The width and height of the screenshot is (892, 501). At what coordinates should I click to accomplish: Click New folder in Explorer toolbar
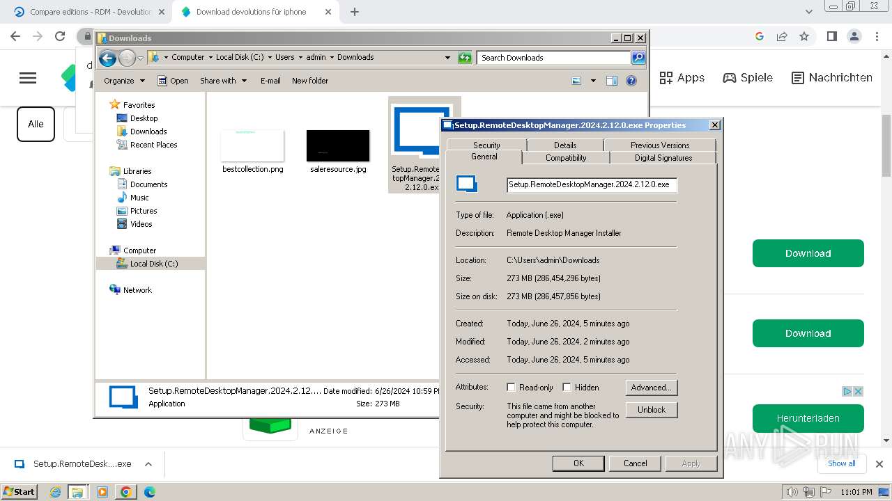coord(310,81)
